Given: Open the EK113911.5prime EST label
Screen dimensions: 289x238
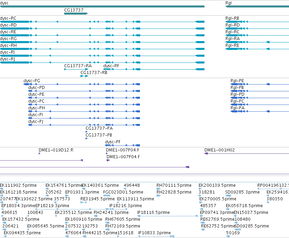Looking at the screenshot, I should click(x=136, y=199).
